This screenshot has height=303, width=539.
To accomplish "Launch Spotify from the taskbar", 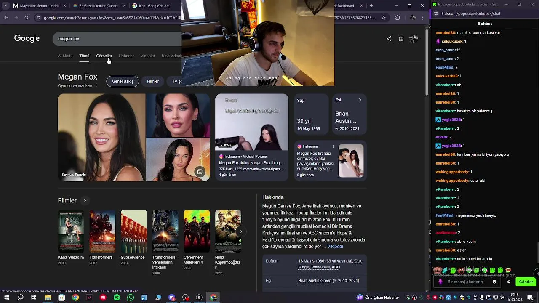I will pos(117,298).
